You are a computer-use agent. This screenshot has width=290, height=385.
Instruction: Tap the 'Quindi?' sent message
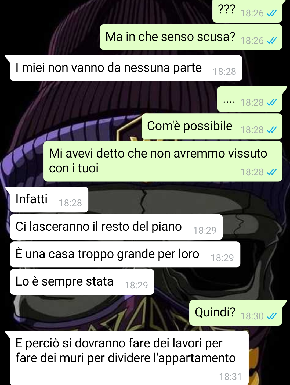point(236,313)
